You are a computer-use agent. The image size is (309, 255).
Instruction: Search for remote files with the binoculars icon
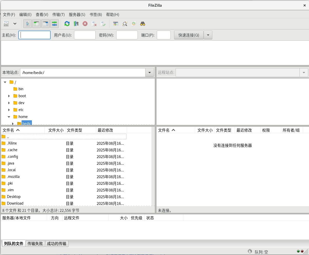pyautogui.click(x=143, y=23)
